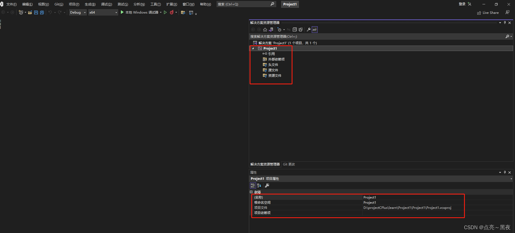
Task: Open the 属性 panel window options dropdown
Action: click(x=500, y=173)
